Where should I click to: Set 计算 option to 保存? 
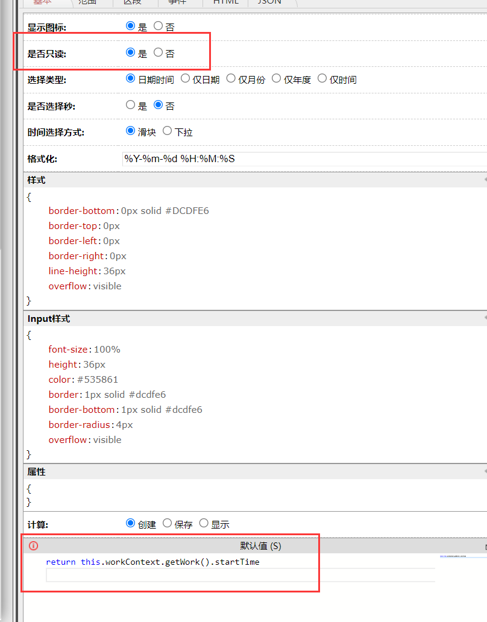tap(168, 523)
